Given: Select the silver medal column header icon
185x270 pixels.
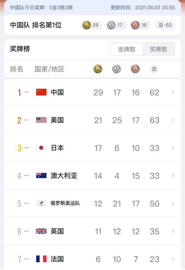Looking at the screenshot, I should click(116, 69).
